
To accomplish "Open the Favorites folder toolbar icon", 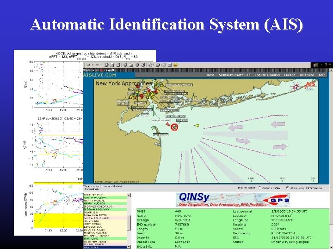I will [x=131, y=65].
